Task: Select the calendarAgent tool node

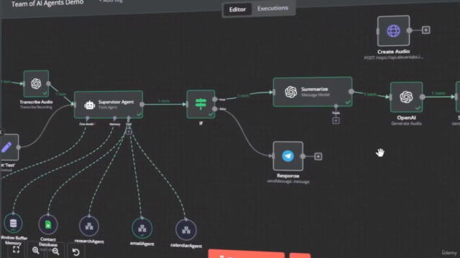Action: (186, 230)
